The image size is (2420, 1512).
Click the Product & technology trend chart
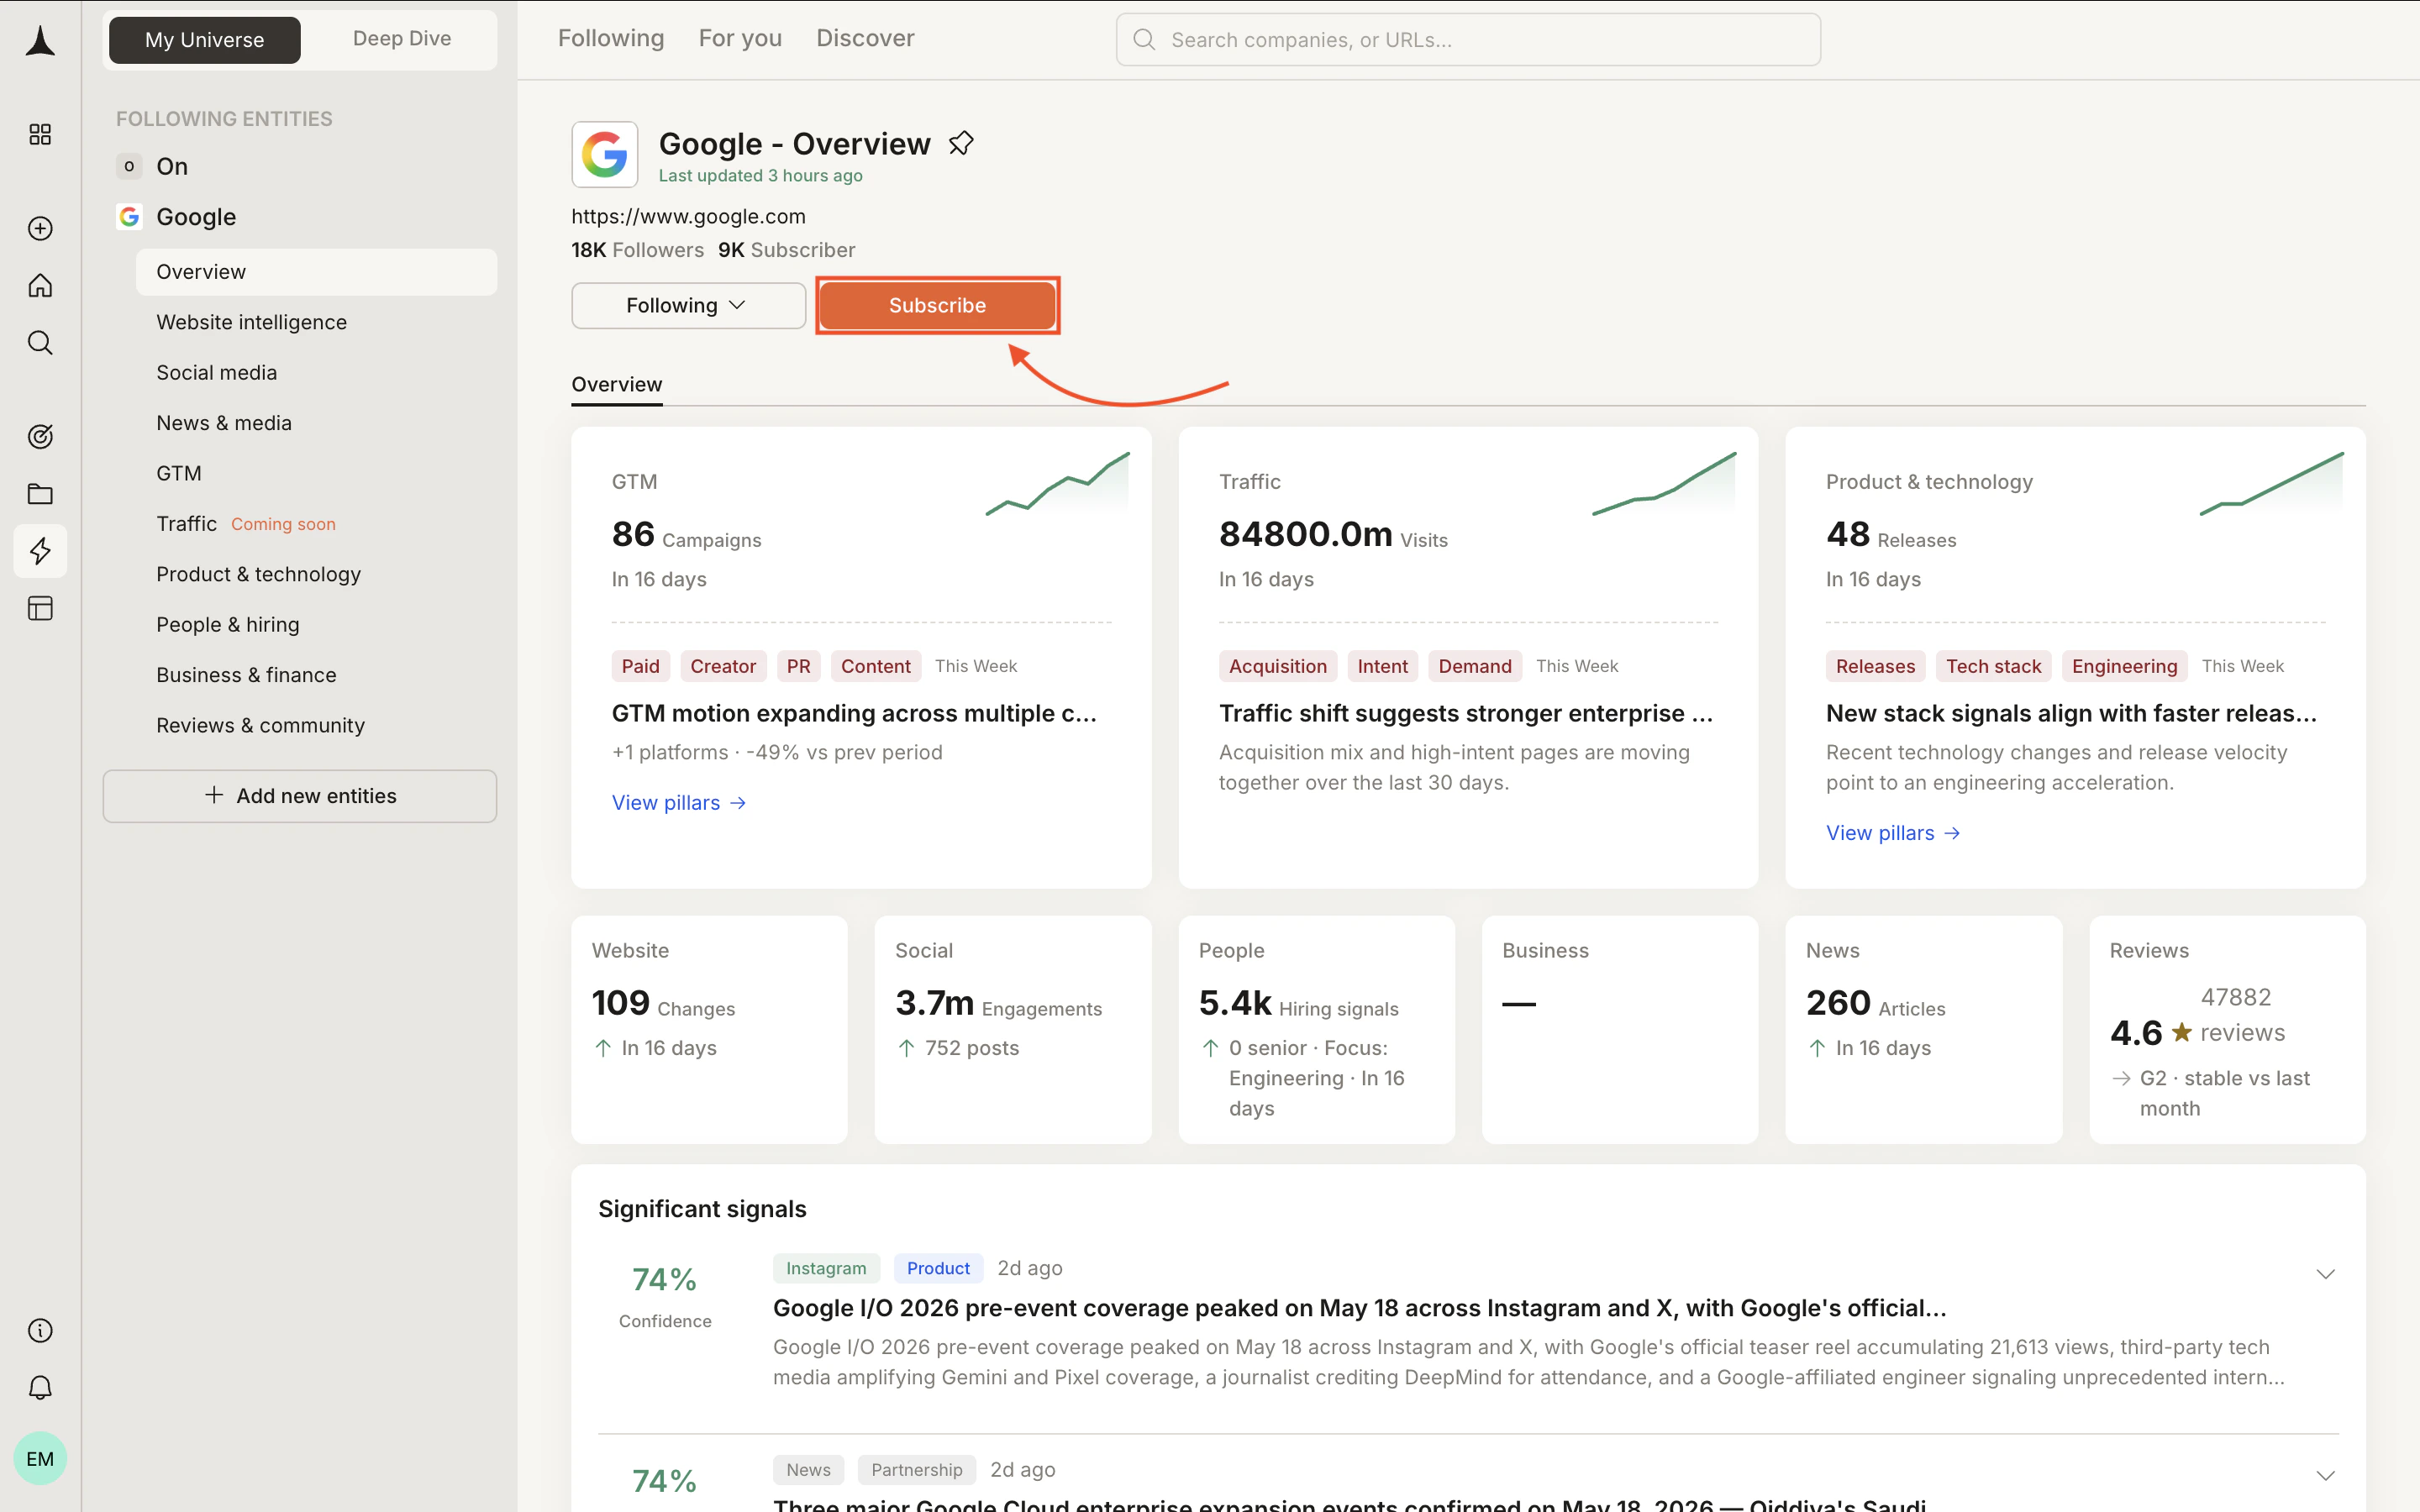click(x=2271, y=484)
